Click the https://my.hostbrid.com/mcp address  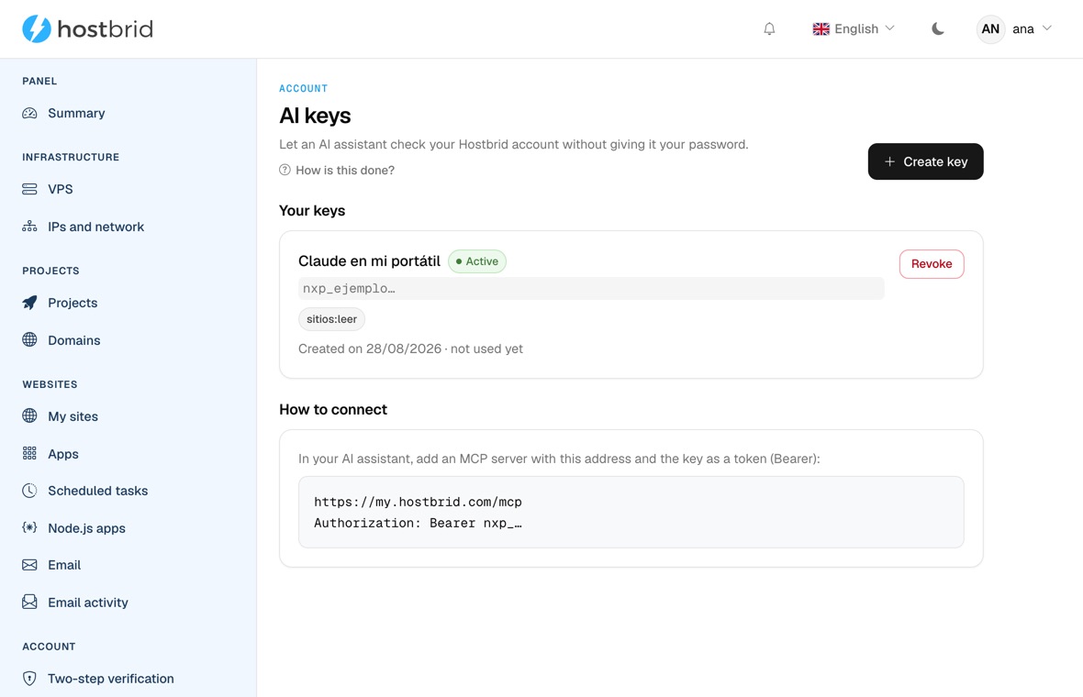coord(418,502)
